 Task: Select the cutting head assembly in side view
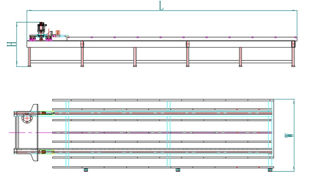[x=42, y=29]
